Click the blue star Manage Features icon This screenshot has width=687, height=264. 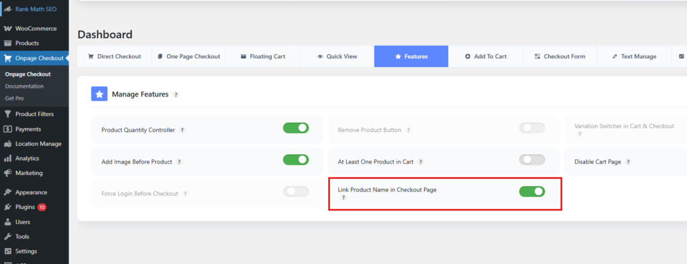point(99,94)
